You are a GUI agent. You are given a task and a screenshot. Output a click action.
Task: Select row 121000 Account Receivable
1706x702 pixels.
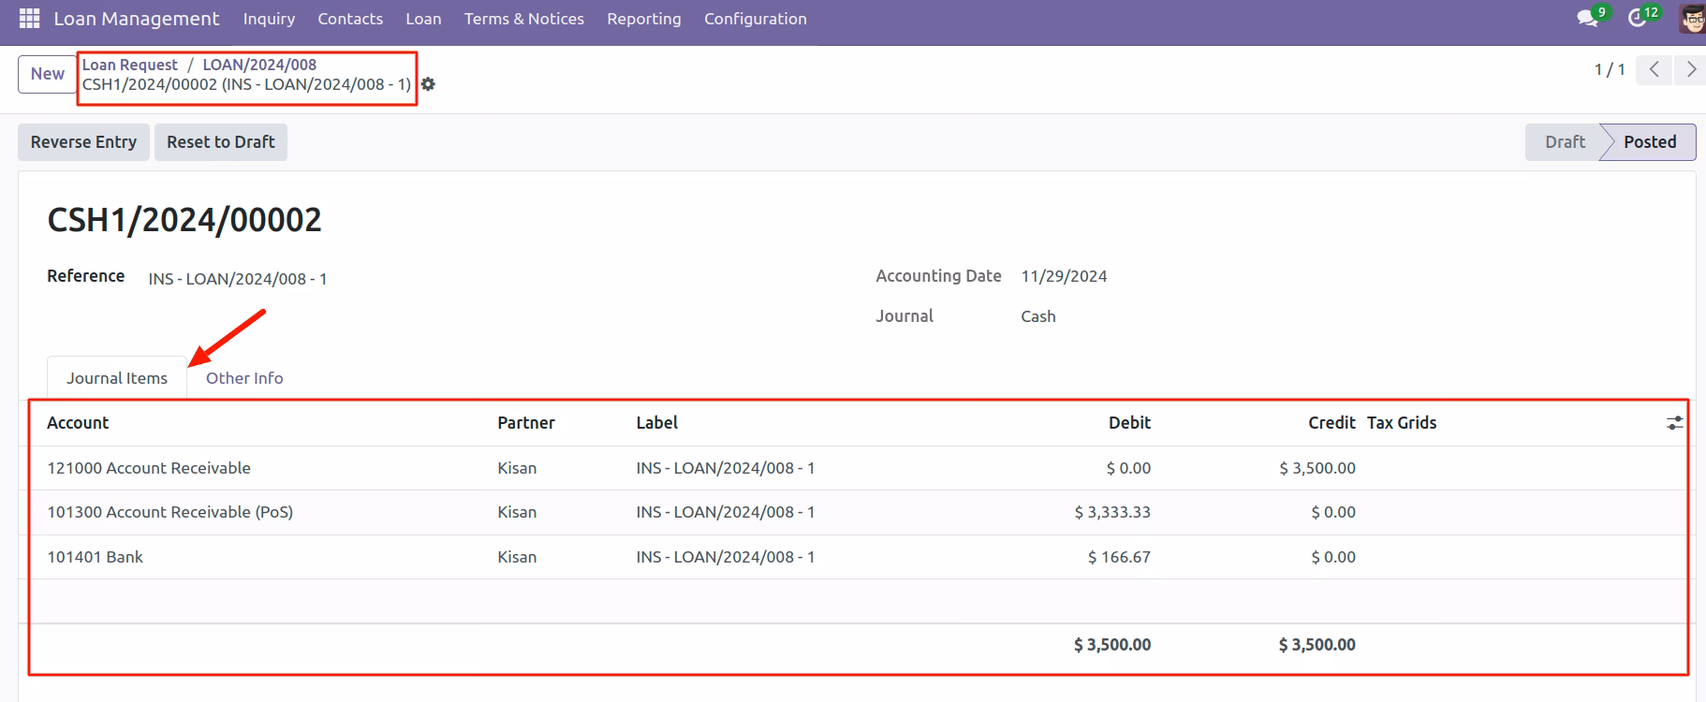point(857,468)
